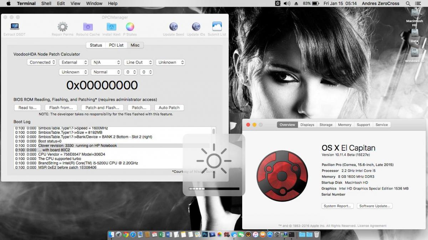
Task: Open the Apple menu
Action: point(9,4)
